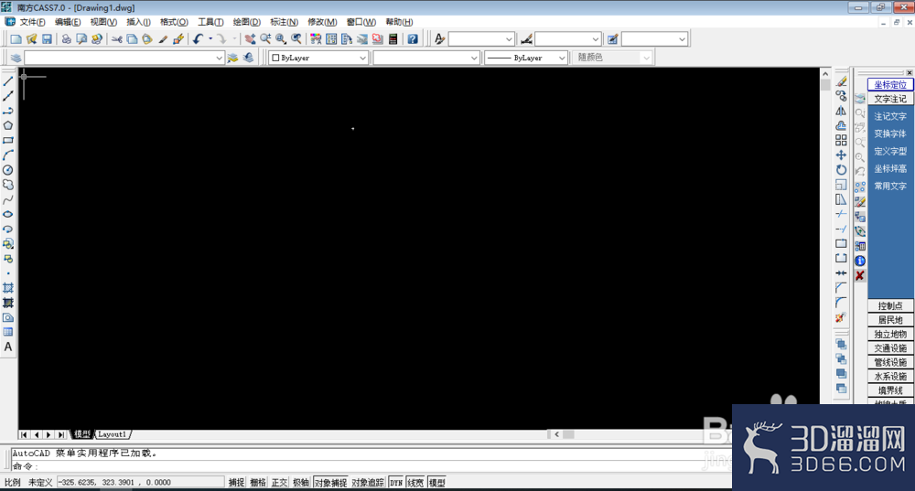Toggle 对象捕捉 object snap mode
The image size is (915, 491).
[x=330, y=482]
